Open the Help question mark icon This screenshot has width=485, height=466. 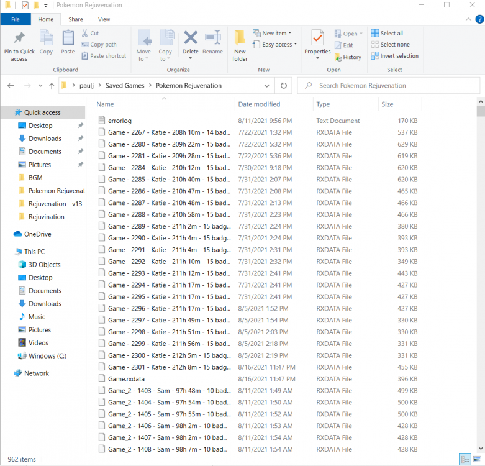point(479,19)
